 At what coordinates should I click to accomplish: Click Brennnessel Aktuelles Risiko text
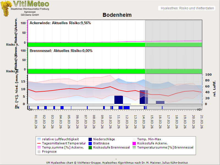pyautogui.click(x=61, y=51)
